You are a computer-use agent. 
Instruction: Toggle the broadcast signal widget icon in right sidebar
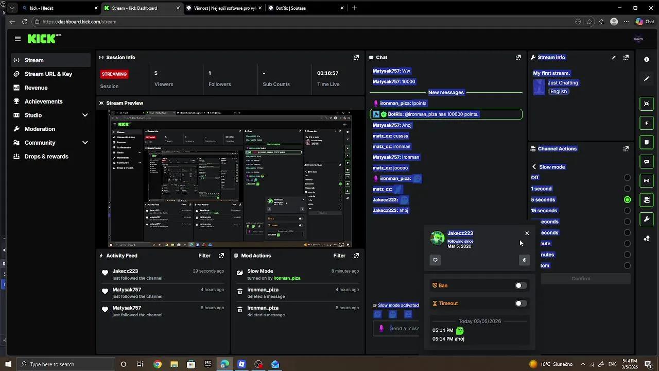647,180
